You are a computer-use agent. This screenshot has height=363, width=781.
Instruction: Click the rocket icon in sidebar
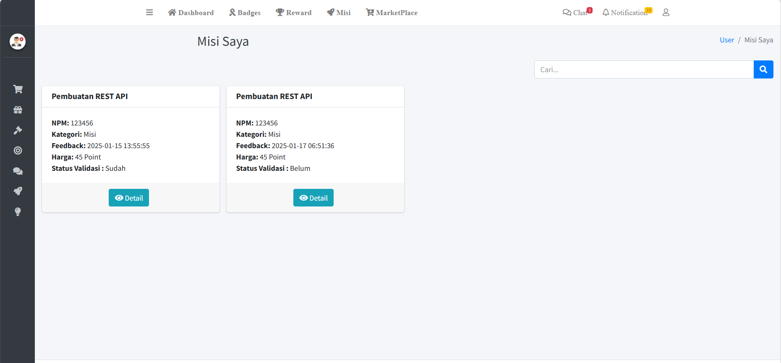click(x=18, y=191)
